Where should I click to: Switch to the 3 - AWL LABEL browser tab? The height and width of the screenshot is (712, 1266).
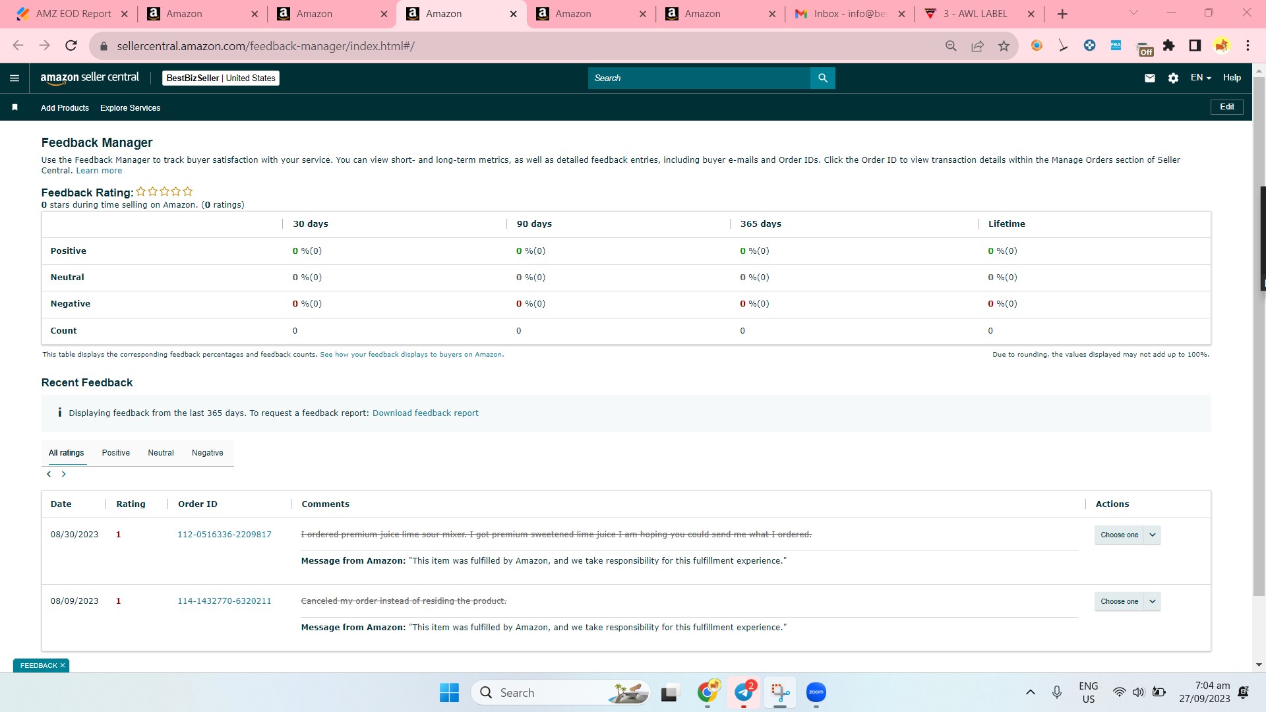pyautogui.click(x=979, y=14)
